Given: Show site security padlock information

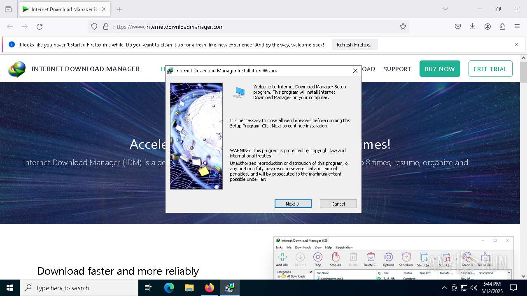Looking at the screenshot, I should (106, 26).
